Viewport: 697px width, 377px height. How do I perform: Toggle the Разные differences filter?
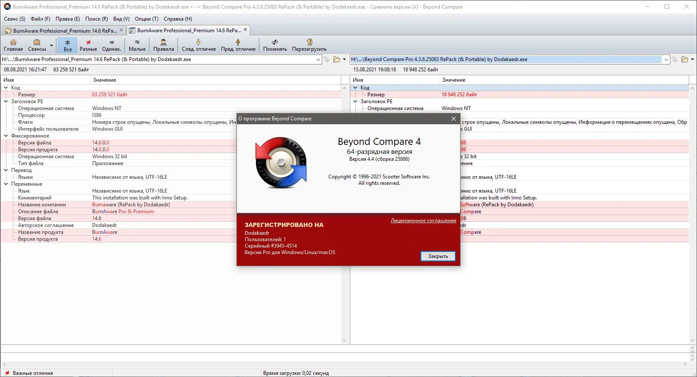click(x=88, y=45)
